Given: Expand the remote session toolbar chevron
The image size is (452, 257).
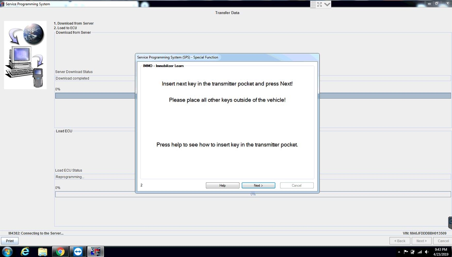Looking at the screenshot, I should 327,4.
